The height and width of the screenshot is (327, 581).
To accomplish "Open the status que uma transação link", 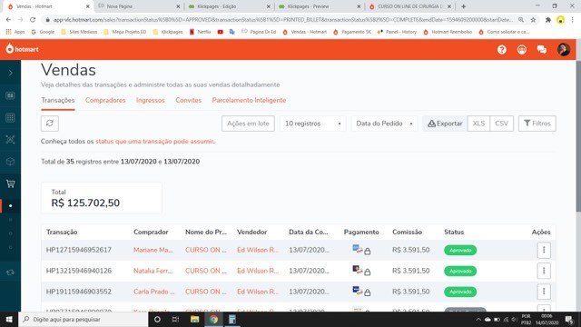I will pyautogui.click(x=154, y=142).
